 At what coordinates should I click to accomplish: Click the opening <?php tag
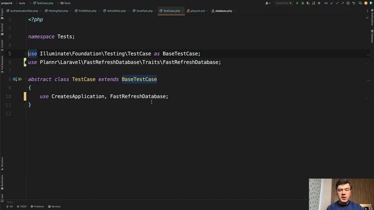pyautogui.click(x=36, y=19)
